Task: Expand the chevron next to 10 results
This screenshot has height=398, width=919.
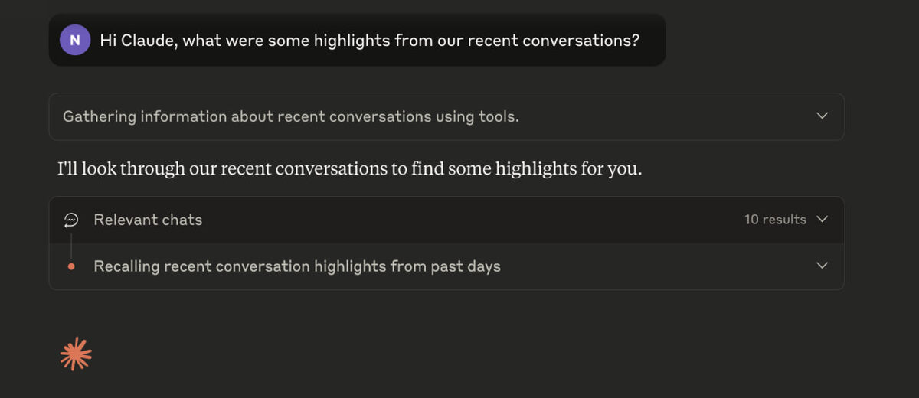Action: [822, 219]
